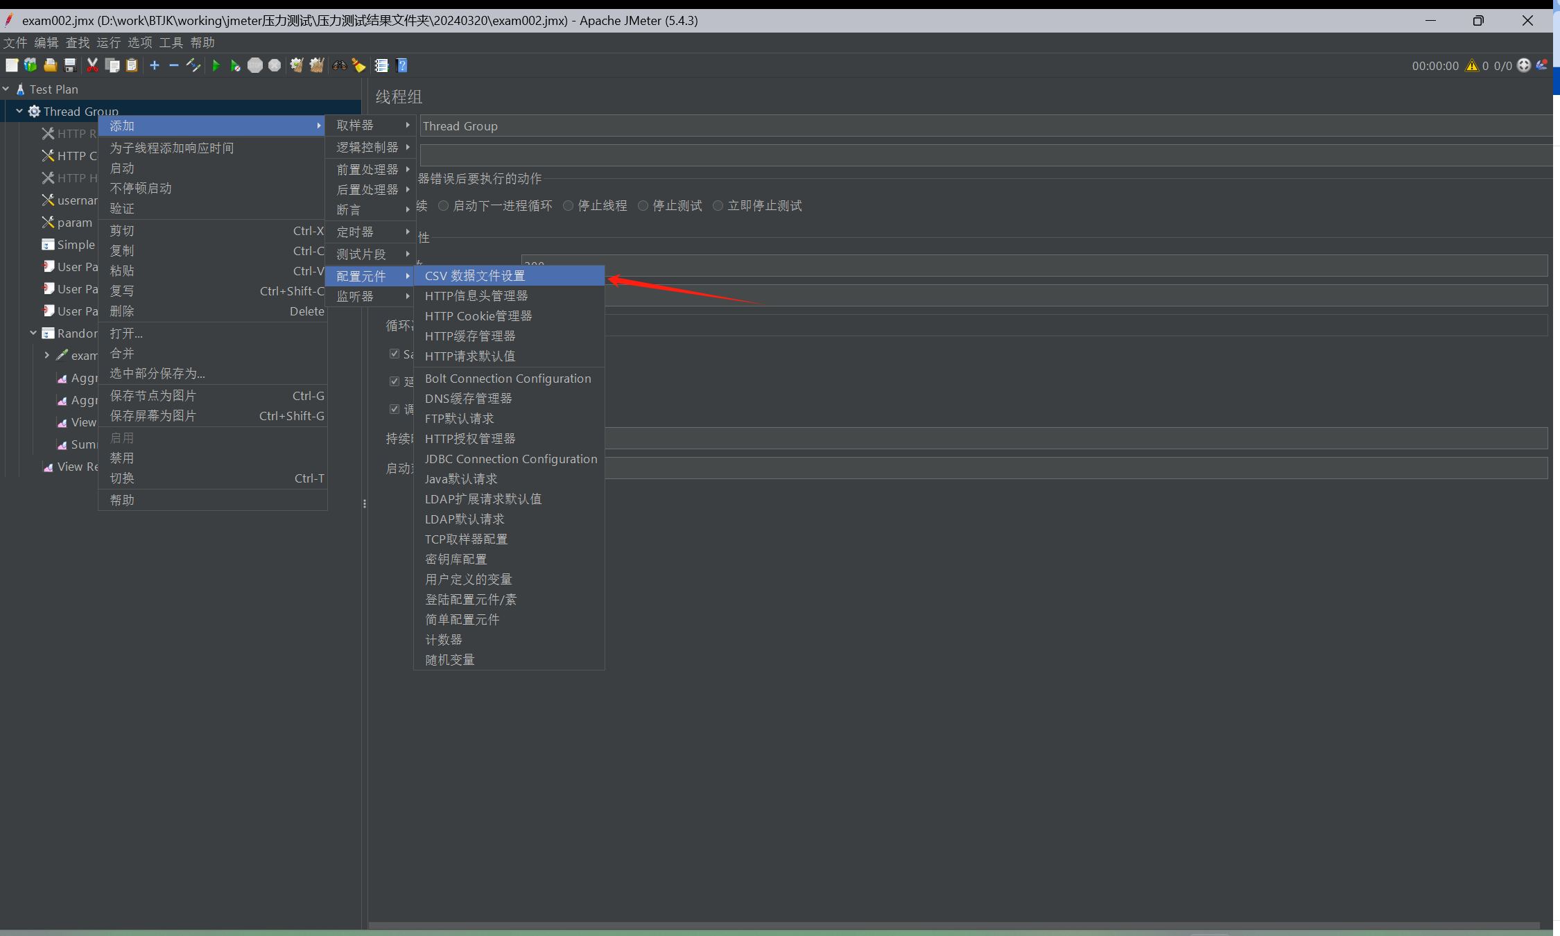Select the 立即停止测试 radio option
Viewport: 1560px width, 936px height.
pos(718,206)
